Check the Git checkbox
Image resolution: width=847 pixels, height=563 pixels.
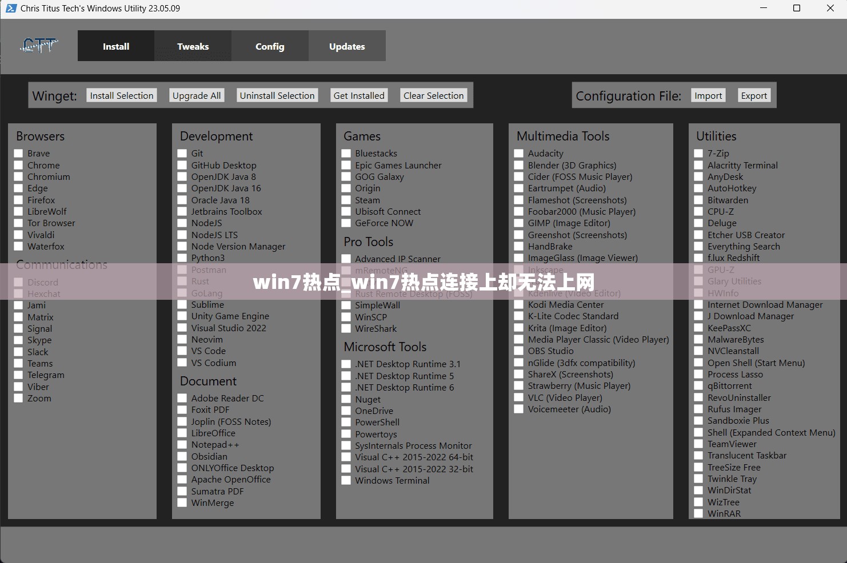click(x=182, y=154)
